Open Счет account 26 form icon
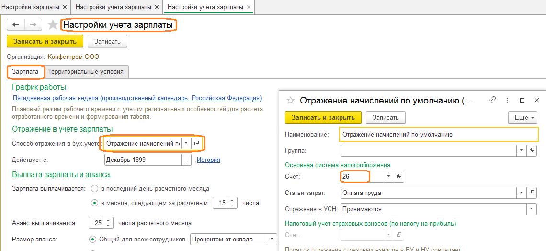This screenshot has height=251, width=546. tap(399, 177)
